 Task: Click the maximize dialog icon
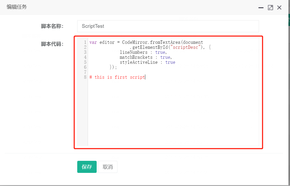click(270, 7)
